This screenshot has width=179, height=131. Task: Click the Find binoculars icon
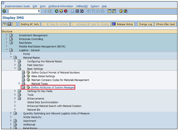coord(77,11)
